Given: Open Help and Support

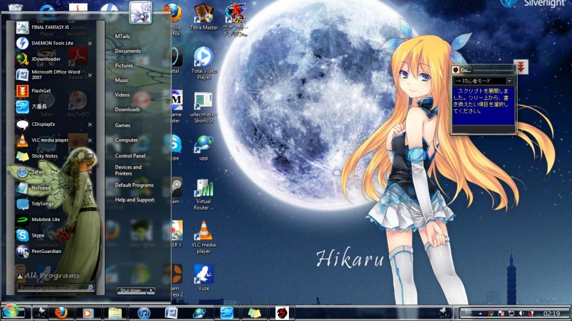Looking at the screenshot, I should click(135, 200).
